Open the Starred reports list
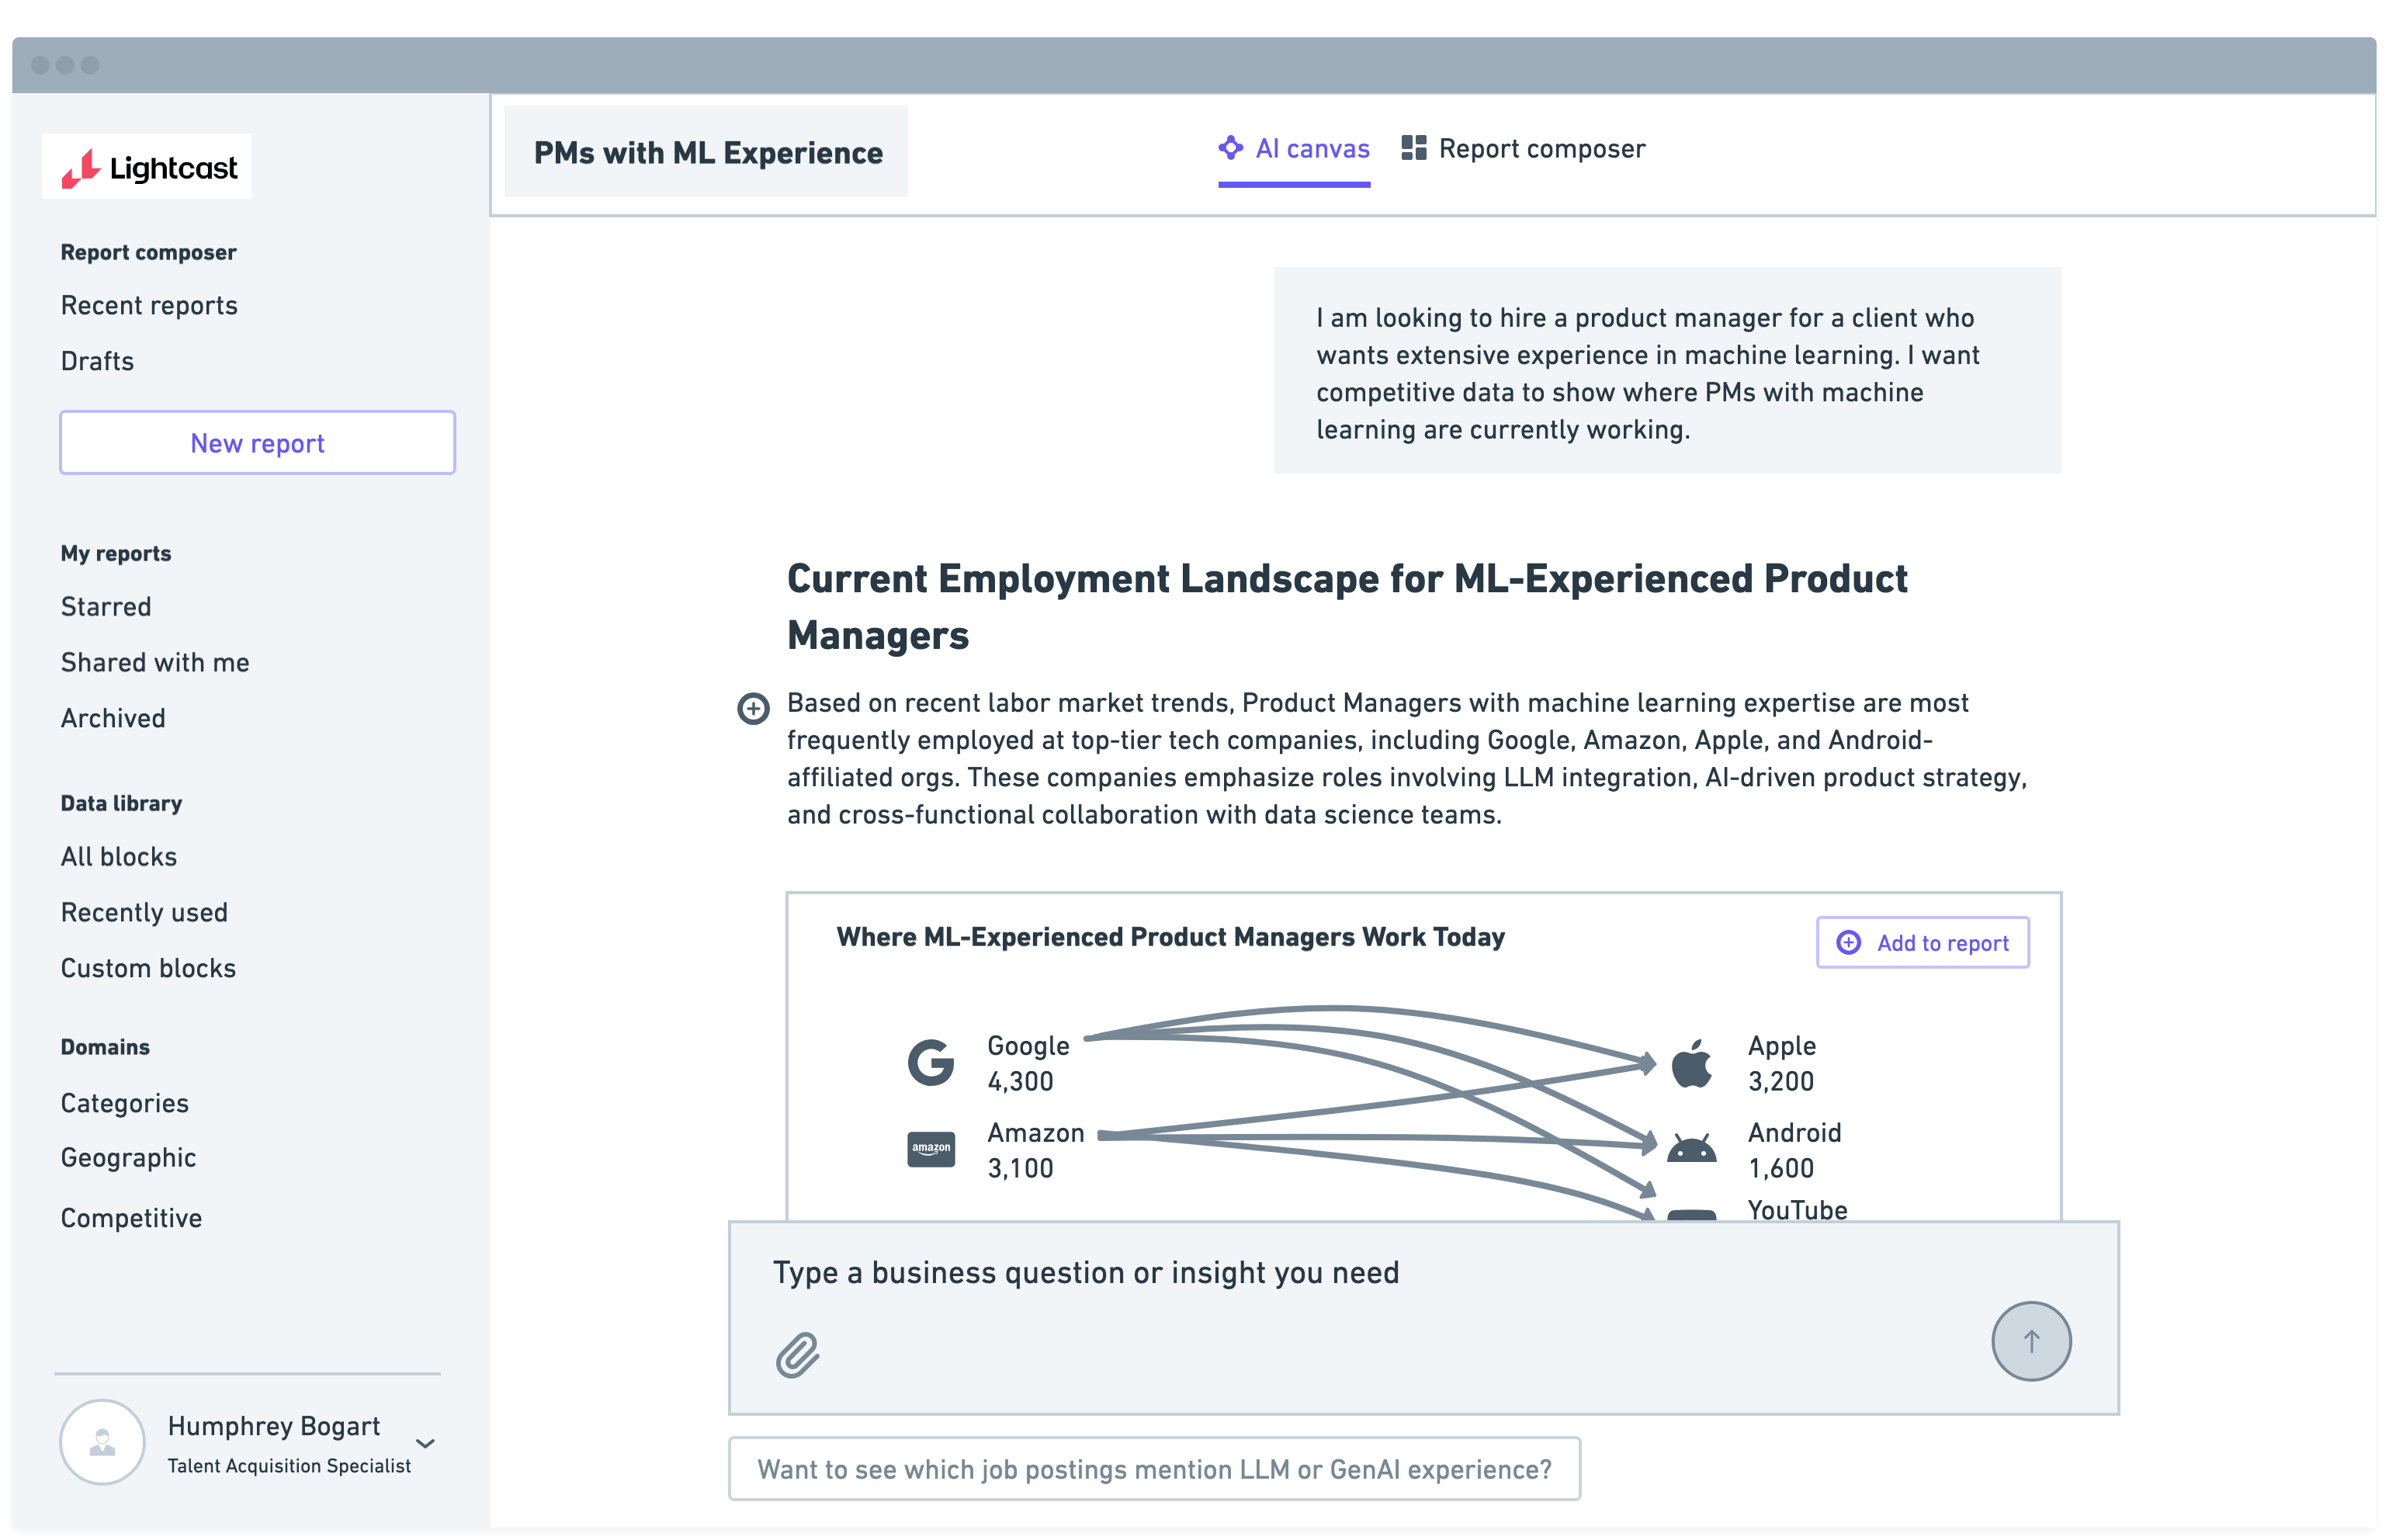 [106, 607]
